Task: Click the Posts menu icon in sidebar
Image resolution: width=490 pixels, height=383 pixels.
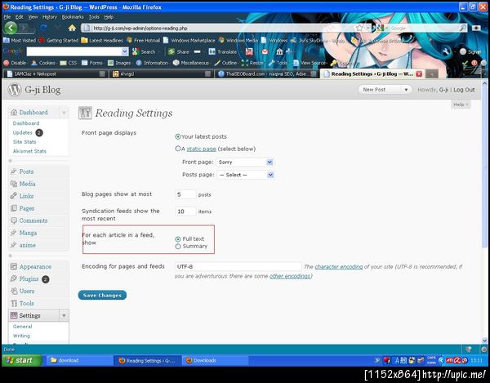Action: click(x=13, y=171)
